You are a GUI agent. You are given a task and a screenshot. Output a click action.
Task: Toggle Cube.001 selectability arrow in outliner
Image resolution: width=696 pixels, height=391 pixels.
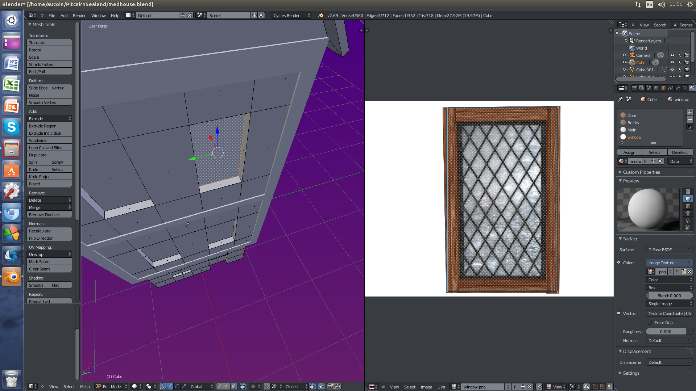click(680, 70)
